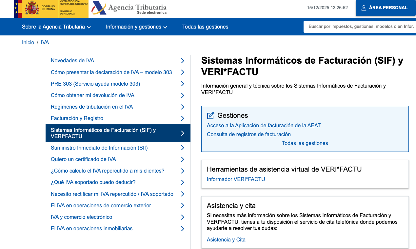Screen dimensions: 416x249
Task: Expand the Sobre la Agencia Tributaria menu
Action: [56, 27]
